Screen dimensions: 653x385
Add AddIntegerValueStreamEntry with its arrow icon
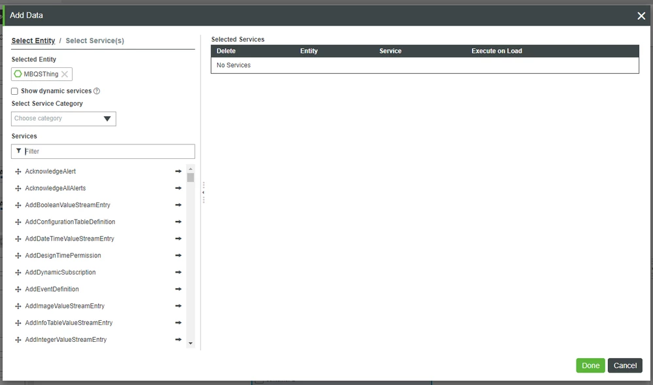coord(177,339)
